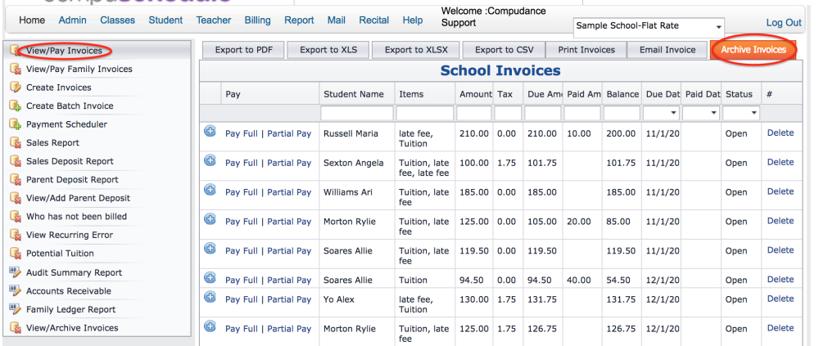The width and height of the screenshot is (819, 346).
Task: Open the Report menu
Action: point(299,20)
